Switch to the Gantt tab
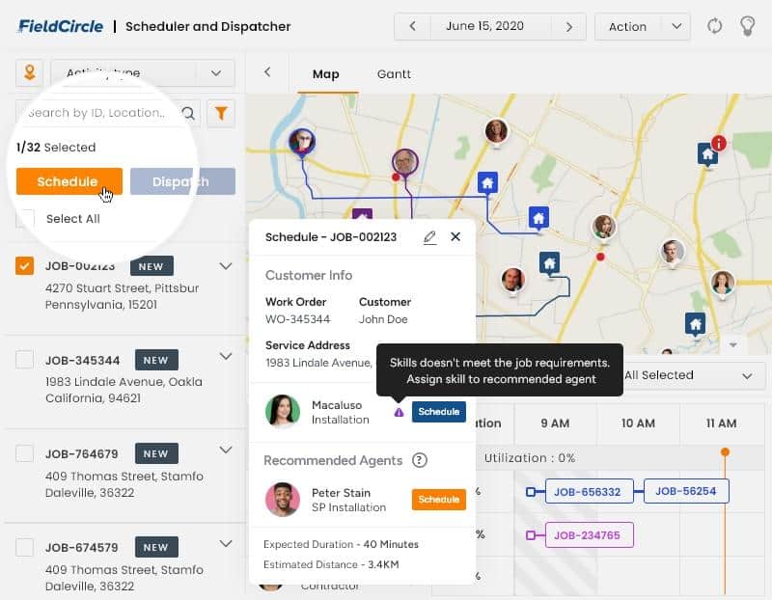The height and width of the screenshot is (600, 772). tap(394, 72)
